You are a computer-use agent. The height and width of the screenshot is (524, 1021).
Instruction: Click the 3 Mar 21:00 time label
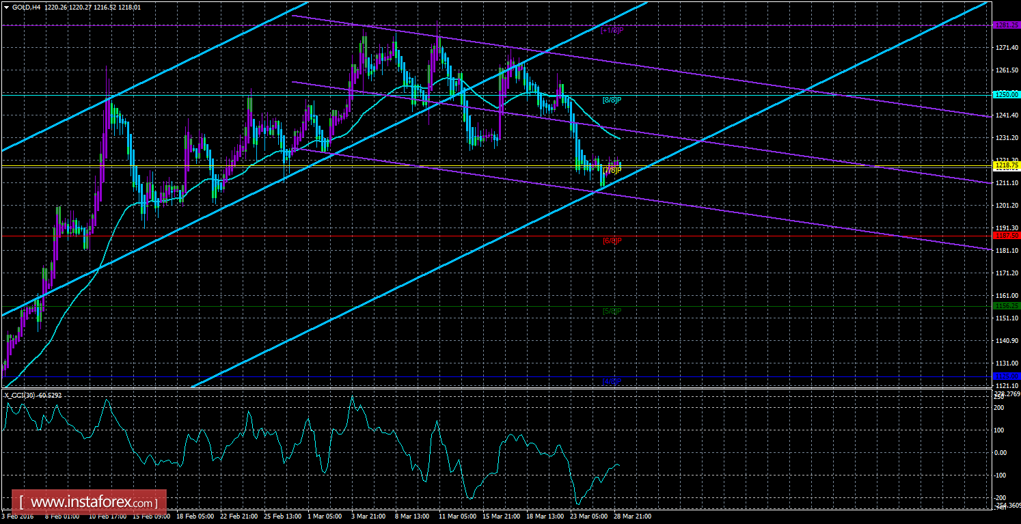[x=367, y=517]
